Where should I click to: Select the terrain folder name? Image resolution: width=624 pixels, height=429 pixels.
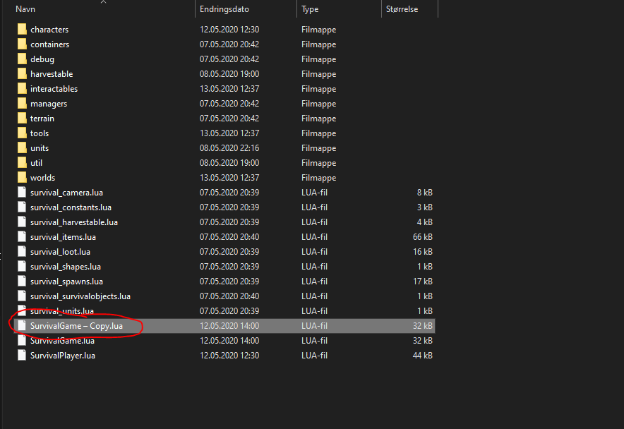pyautogui.click(x=42, y=119)
